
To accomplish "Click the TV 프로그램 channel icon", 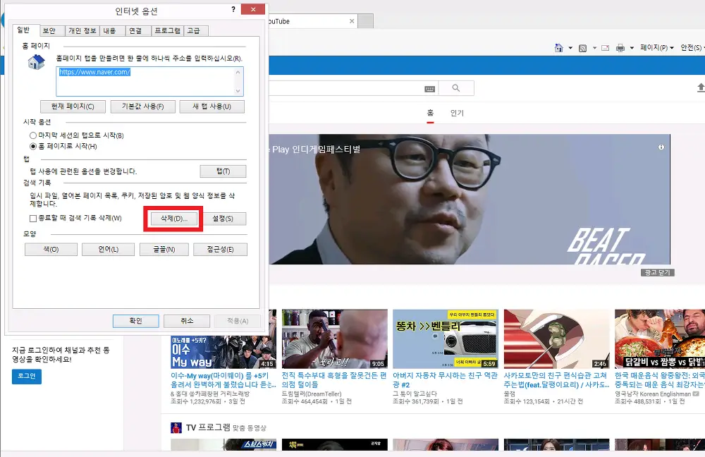I will [176, 428].
